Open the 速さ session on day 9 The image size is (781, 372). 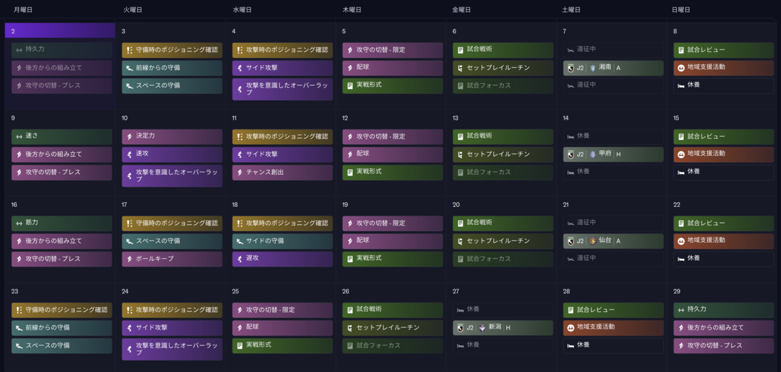[x=62, y=137]
